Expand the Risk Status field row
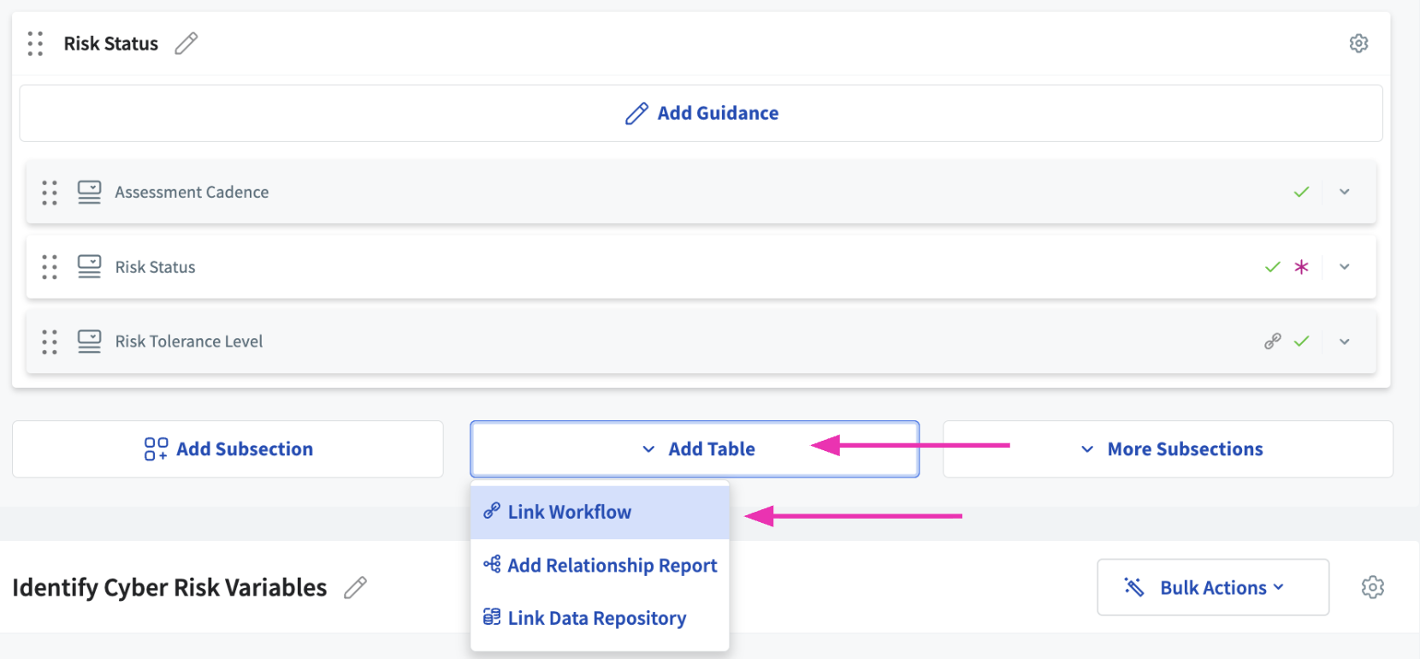1420x659 pixels. 1344,267
